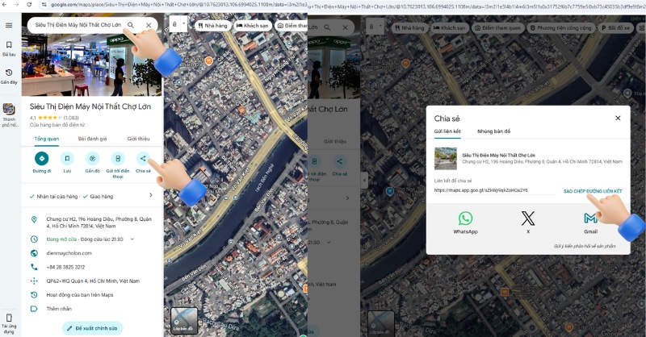Click the plus code QP62+WQ Quận 4
This screenshot has width=646, height=337.
(x=93, y=281)
